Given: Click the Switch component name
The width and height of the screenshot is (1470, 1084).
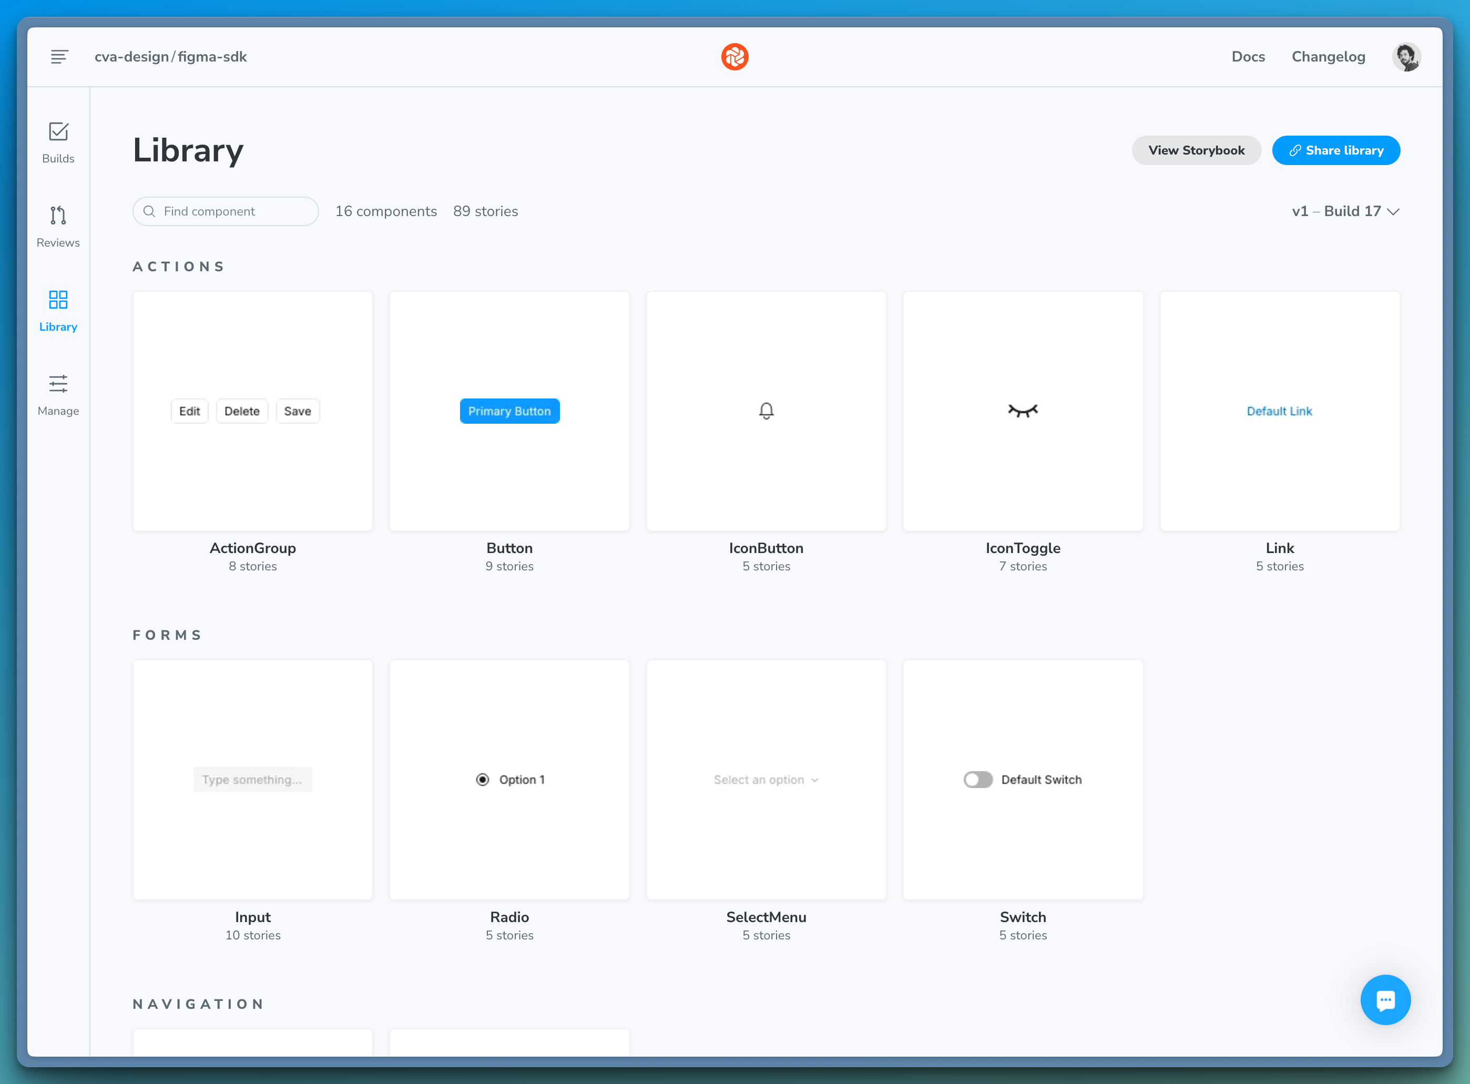Looking at the screenshot, I should 1023,917.
